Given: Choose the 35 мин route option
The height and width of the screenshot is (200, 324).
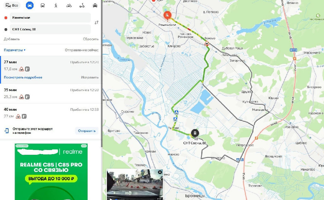Looking at the screenshot, I should pos(50,93).
